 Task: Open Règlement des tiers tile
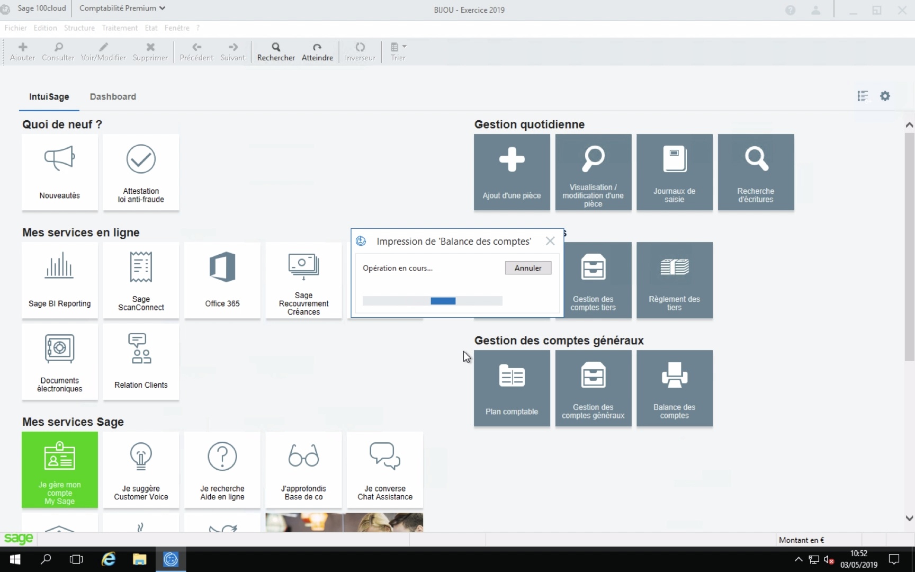pos(675,280)
